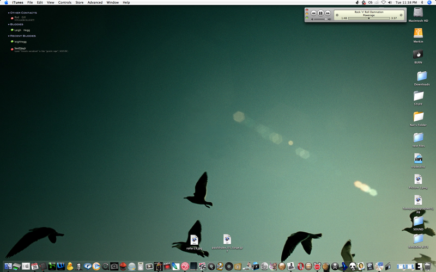Select leighhegg under Recent Buddies

[x=20, y=42]
